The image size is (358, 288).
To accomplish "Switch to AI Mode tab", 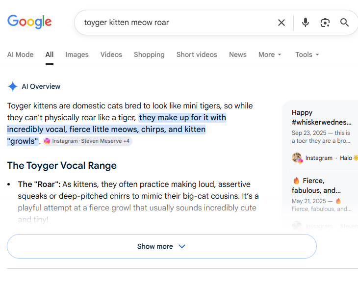I will tap(20, 54).
